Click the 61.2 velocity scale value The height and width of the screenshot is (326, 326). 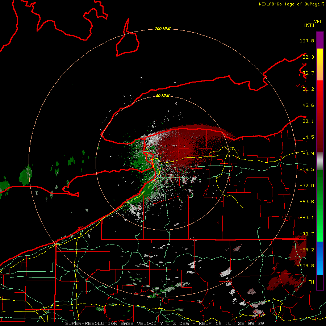click(x=308, y=89)
